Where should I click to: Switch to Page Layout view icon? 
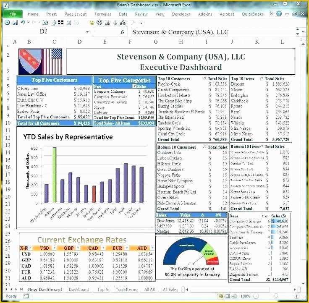point(228,296)
